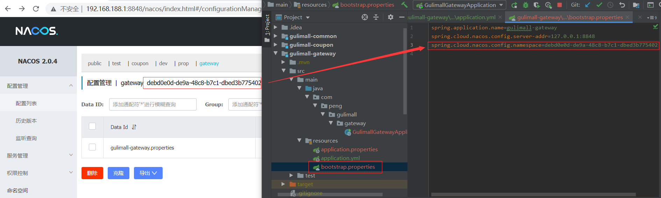Hide the Project tool window with the minus icon
This screenshot has width=661, height=198.
[401, 17]
